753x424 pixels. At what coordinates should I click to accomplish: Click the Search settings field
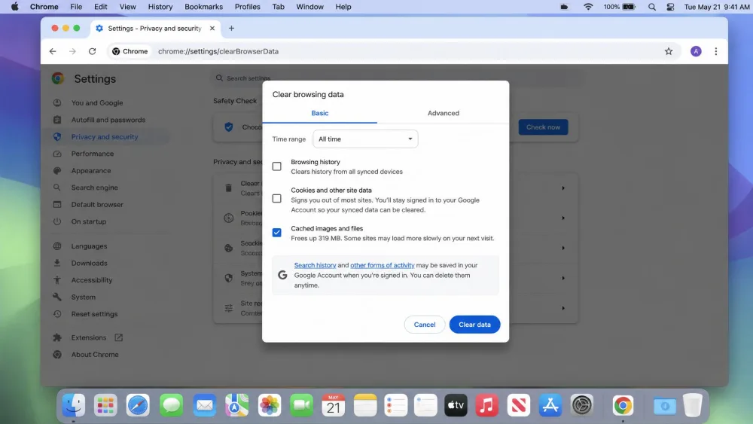[396, 78]
